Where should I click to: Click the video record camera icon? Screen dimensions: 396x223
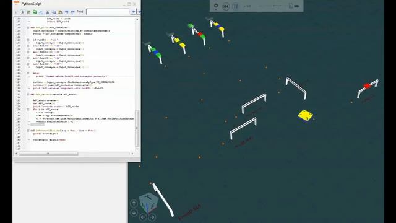tap(297, 6)
